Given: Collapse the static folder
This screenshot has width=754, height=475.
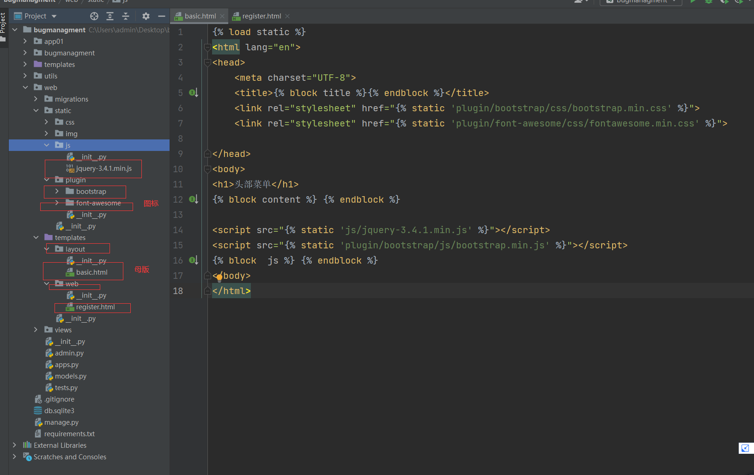Looking at the screenshot, I should pyautogui.click(x=36, y=111).
